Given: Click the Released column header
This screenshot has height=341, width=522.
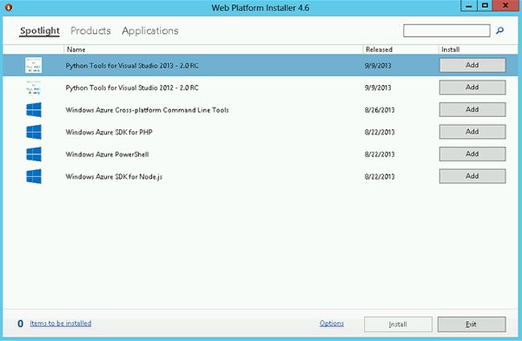Looking at the screenshot, I should pos(401,49).
